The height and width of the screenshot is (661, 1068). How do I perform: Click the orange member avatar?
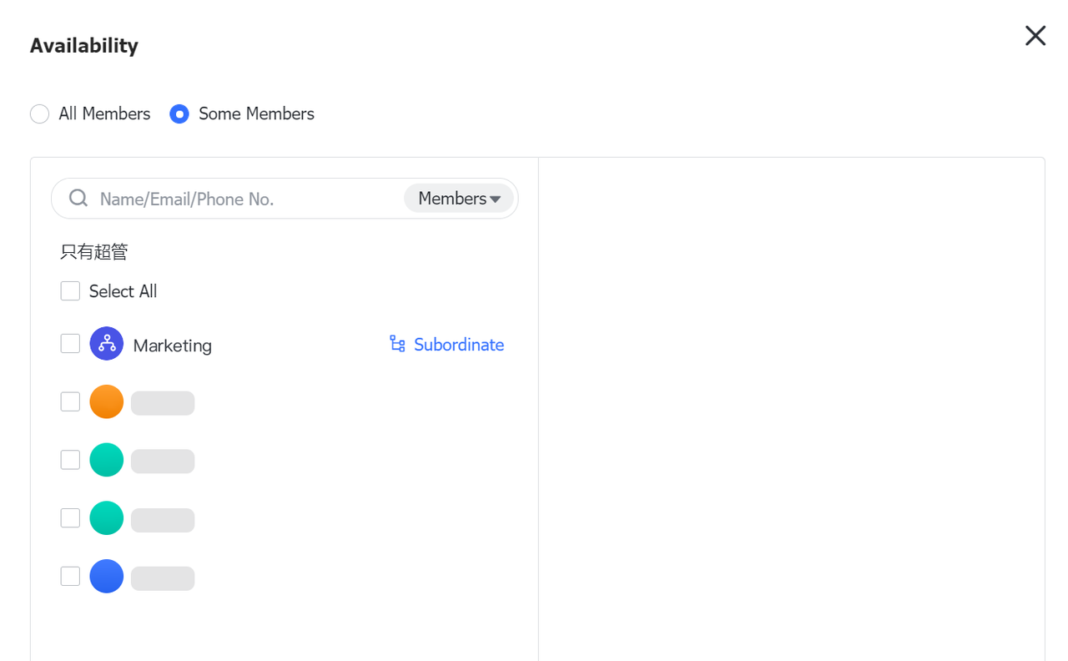[107, 401]
